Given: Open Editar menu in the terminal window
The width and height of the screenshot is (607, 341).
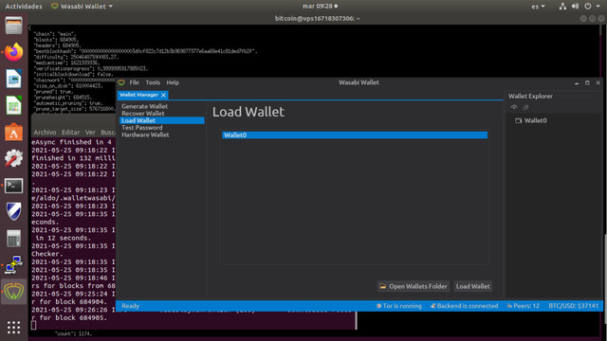Looking at the screenshot, I should tap(71, 133).
